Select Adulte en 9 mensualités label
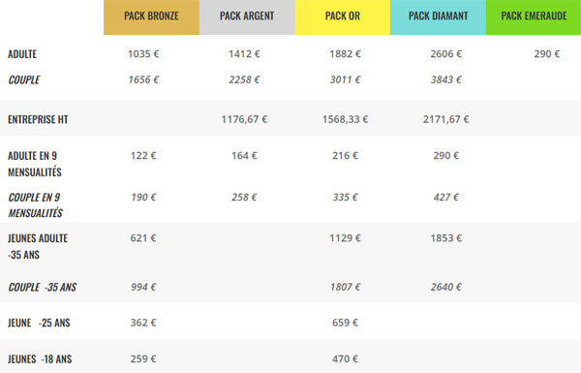 click(x=35, y=164)
